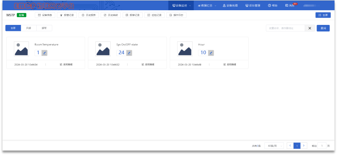Open 巡检记录 inspection records
Image resolution: width=337 pixels, height=155 pixels.
click(x=155, y=15)
